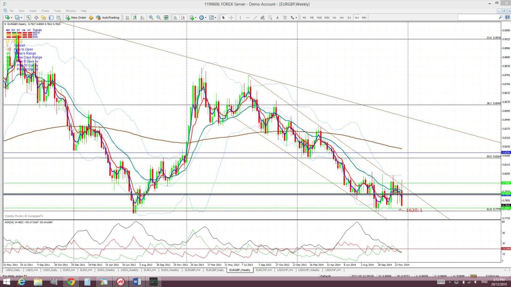
Task: Switch chart to candlestick display
Action: [x=135, y=17]
